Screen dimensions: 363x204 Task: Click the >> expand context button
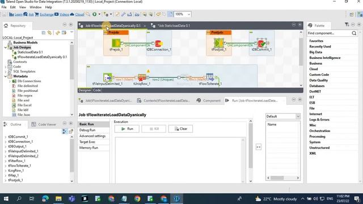259,147
